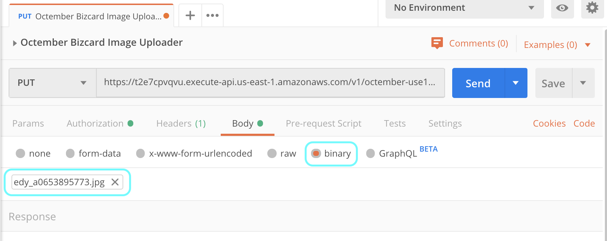Image resolution: width=607 pixels, height=241 pixels.
Task: Open the Cookies link
Action: click(549, 123)
